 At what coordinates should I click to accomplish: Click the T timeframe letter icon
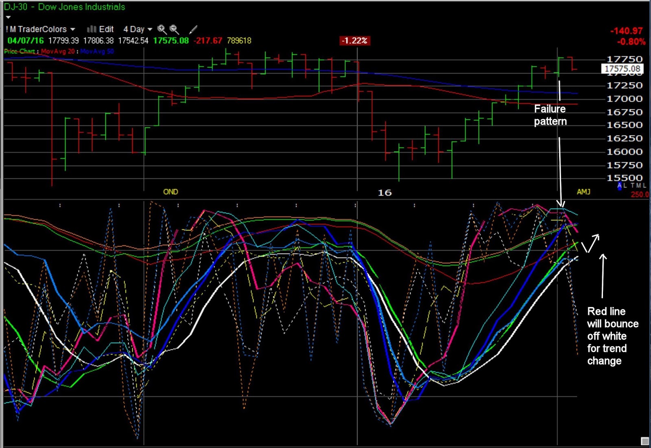point(633,185)
